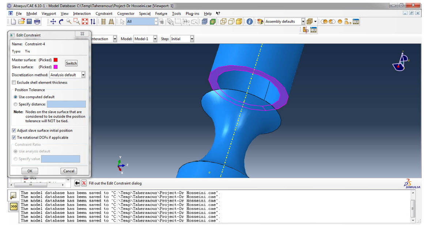Select the Box Zoom tool
Viewport: 424px width, 226px height.
coord(77,22)
